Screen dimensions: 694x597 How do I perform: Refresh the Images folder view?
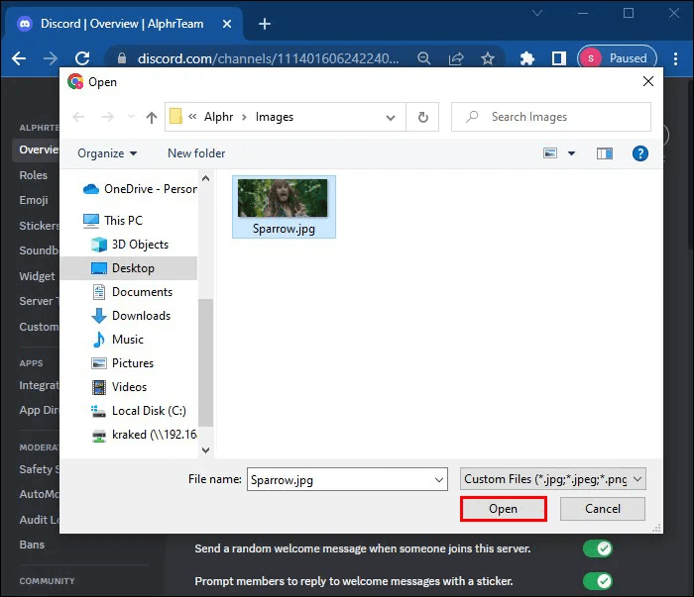[422, 117]
